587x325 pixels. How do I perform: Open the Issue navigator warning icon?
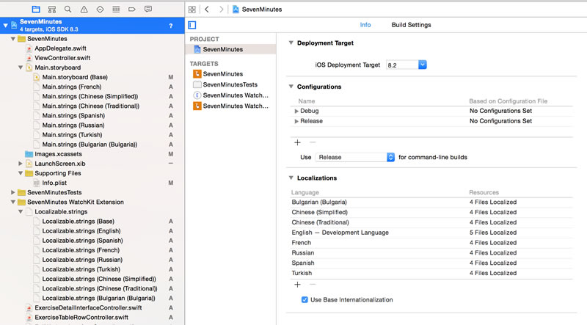pyautogui.click(x=84, y=10)
